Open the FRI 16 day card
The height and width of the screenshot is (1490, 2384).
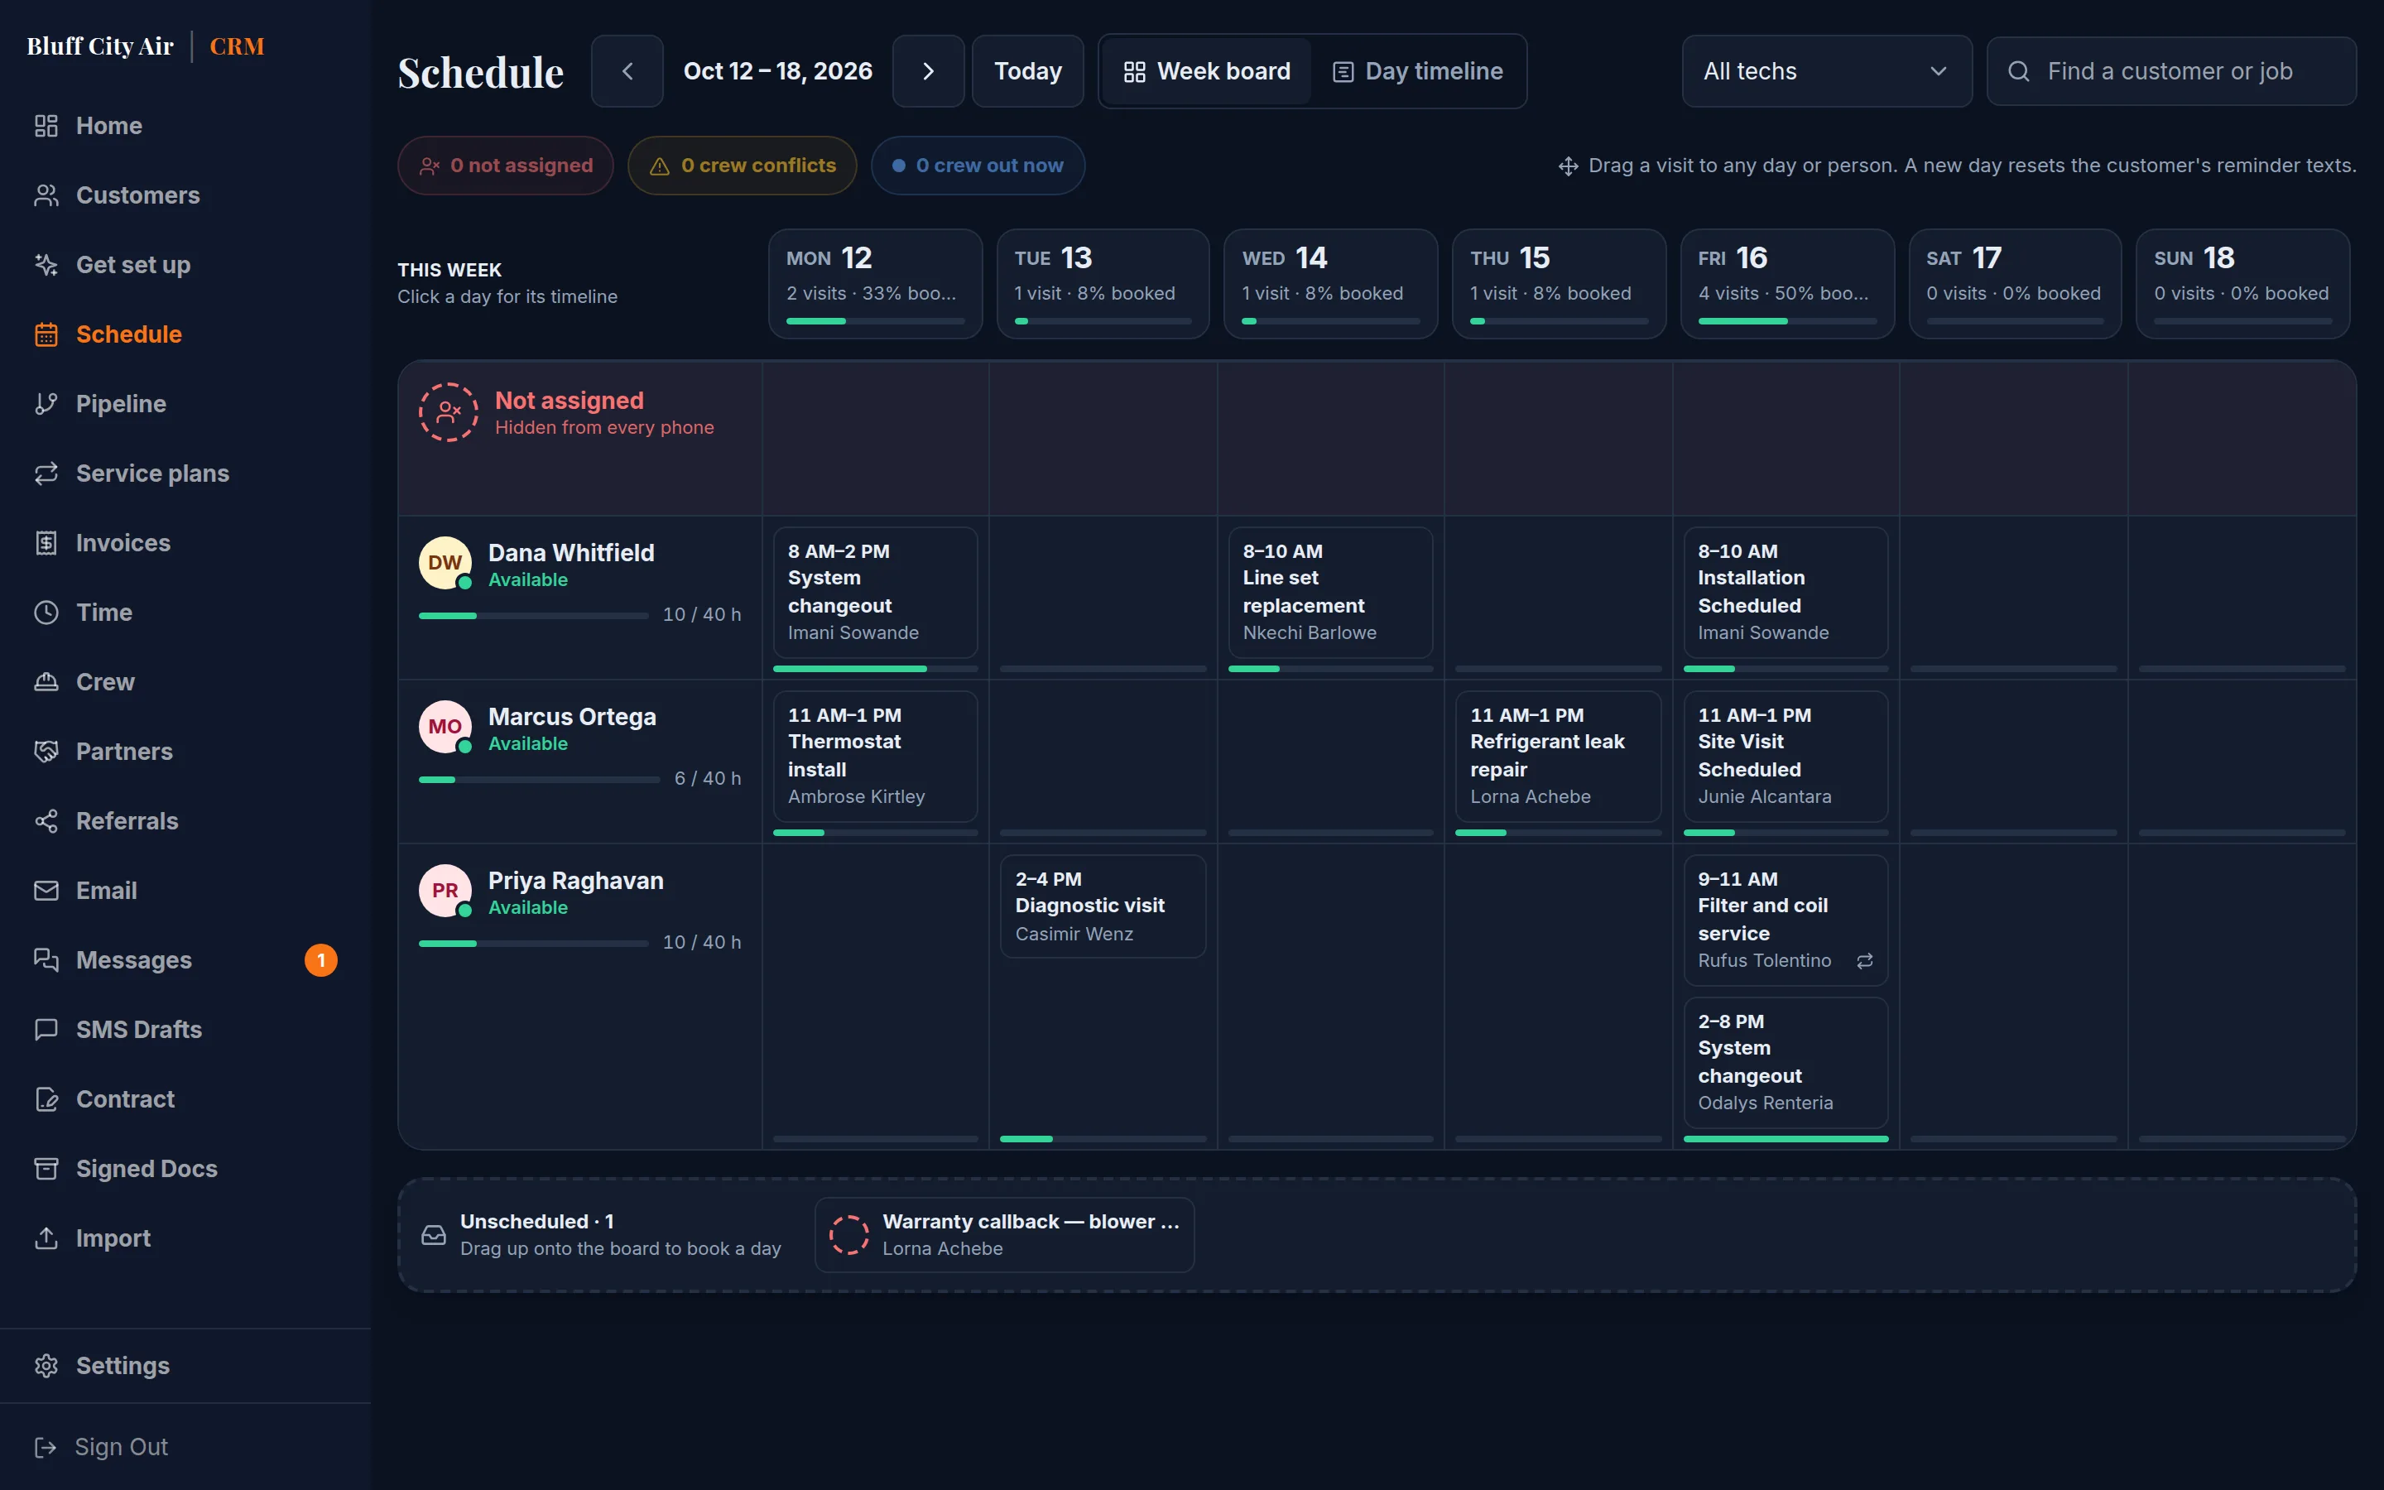1787,284
